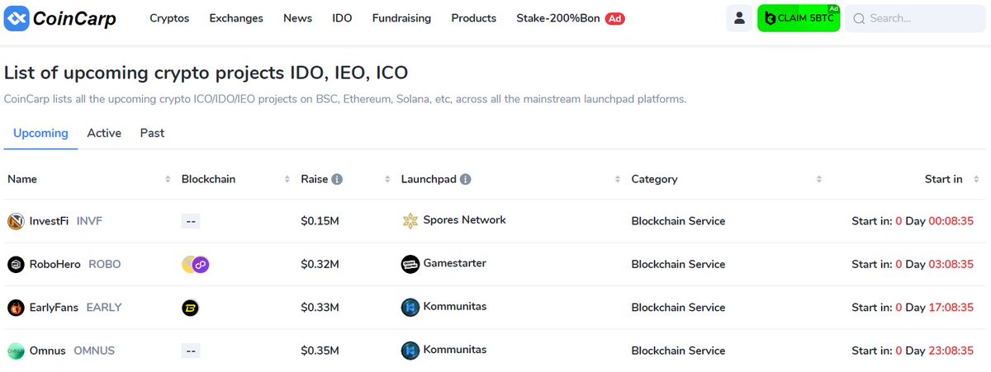
Task: Click the 00:08:35 countdown timer
Action: (x=952, y=221)
